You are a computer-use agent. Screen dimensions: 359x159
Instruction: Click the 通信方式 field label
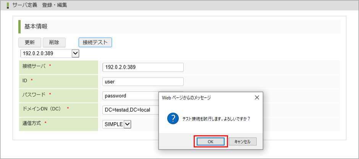[32, 123]
